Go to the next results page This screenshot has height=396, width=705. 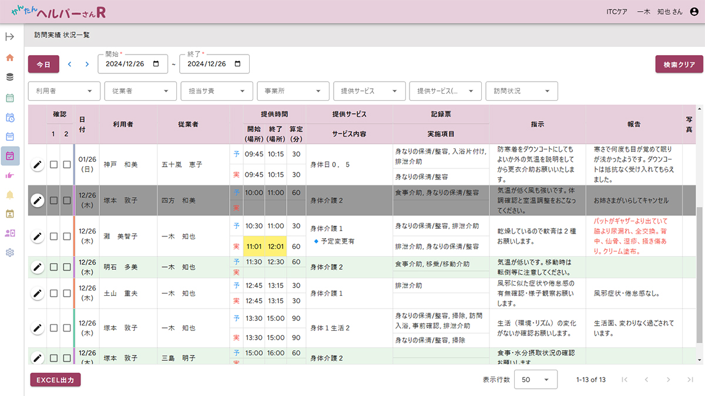pos(668,380)
